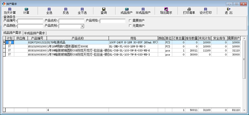
Task: Tick the 无需排产 checkbox
Action: tap(130, 26)
